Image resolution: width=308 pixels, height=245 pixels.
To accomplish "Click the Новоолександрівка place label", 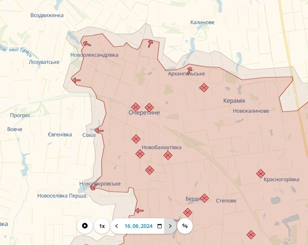I will [94, 55].
